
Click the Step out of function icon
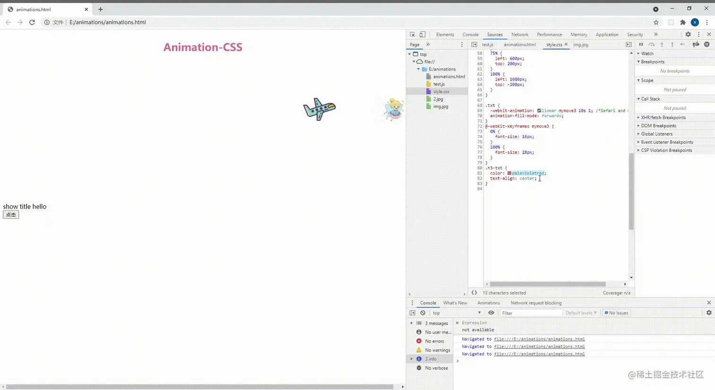[672, 44]
